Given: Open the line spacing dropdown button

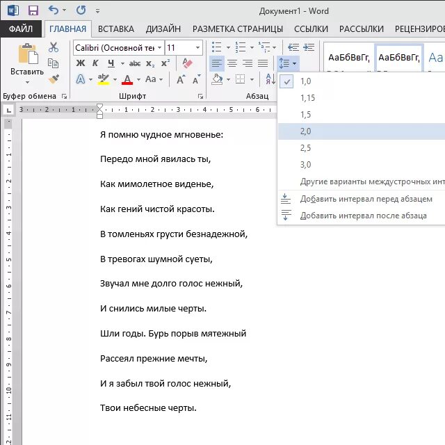Looking at the screenshot, I should coord(287,63).
